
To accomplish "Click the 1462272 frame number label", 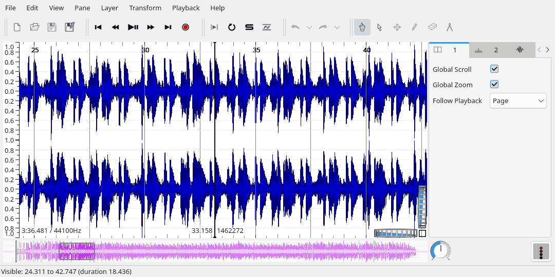I will tap(230, 231).
